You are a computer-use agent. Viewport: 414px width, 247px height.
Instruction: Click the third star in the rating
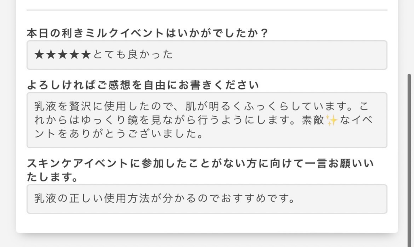(x=63, y=55)
